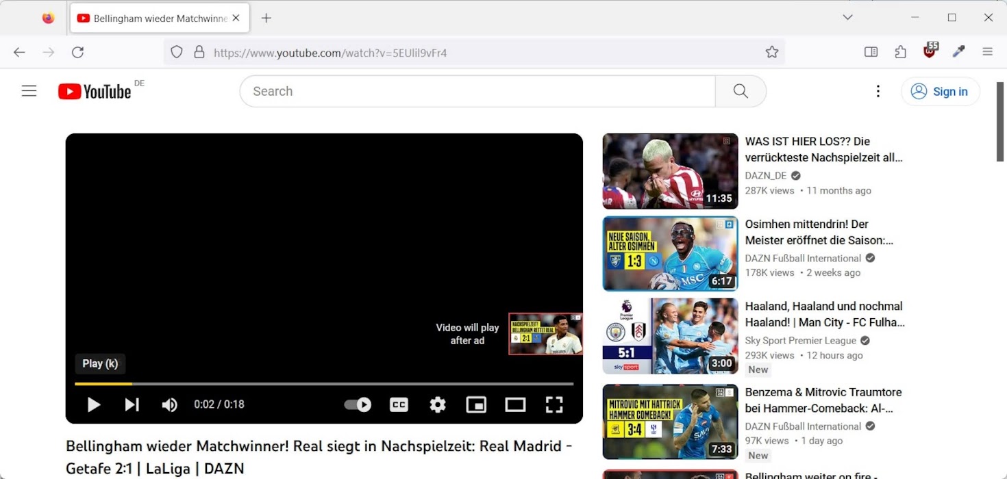Open the 5:1 Man City thumbnail
The image size is (1007, 479).
pyautogui.click(x=670, y=336)
